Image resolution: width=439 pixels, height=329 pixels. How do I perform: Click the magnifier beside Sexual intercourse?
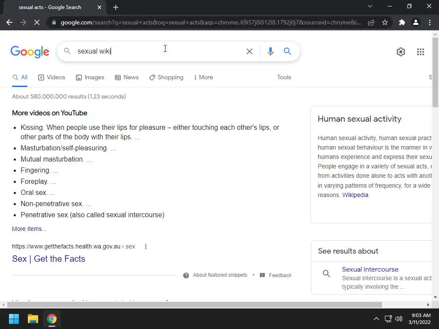tap(326, 273)
